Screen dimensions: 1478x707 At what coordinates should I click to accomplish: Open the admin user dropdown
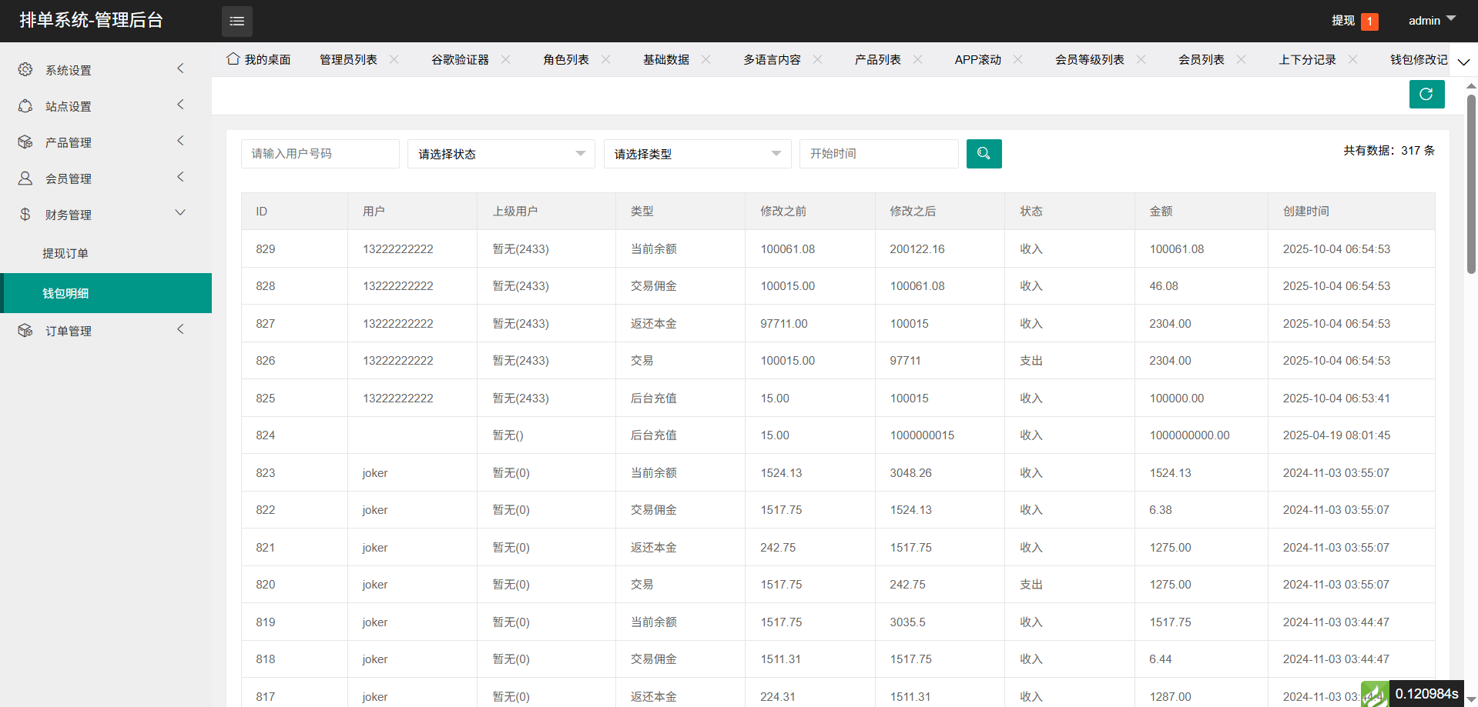tap(1431, 21)
